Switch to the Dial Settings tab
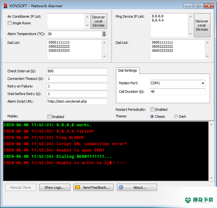217x208 pixels. tap(127, 71)
